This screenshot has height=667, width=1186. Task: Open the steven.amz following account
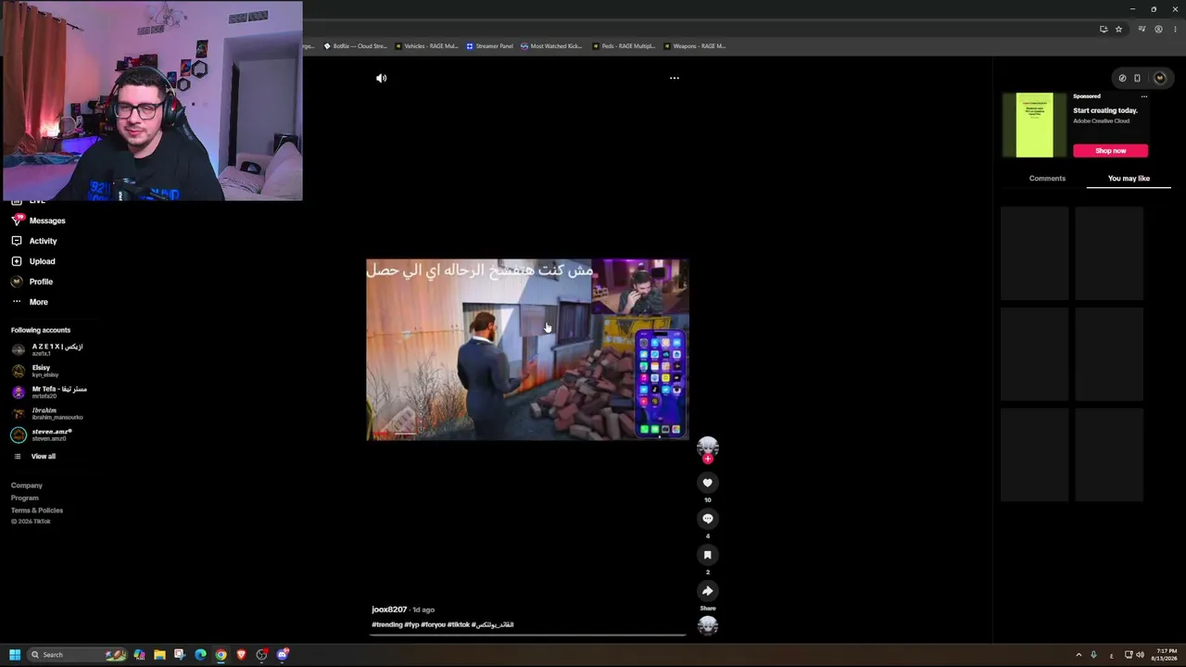coord(42,434)
